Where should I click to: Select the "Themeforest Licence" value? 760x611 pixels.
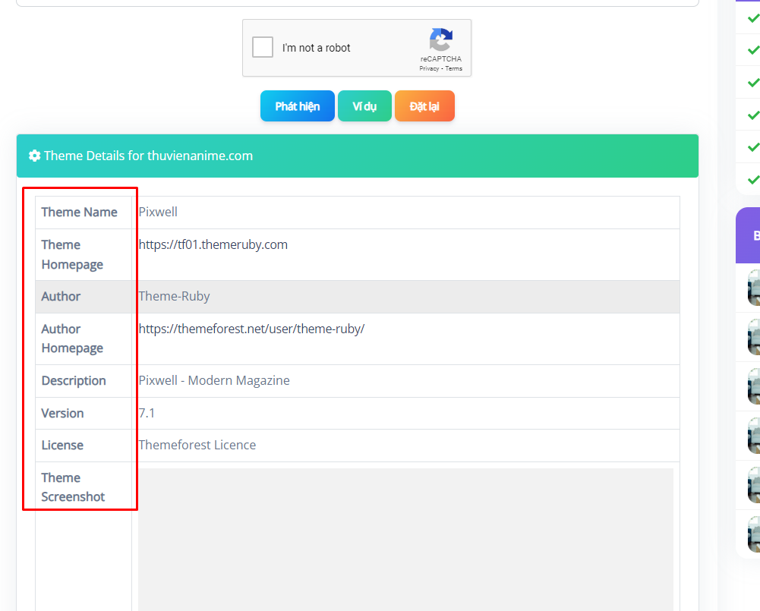click(x=197, y=446)
